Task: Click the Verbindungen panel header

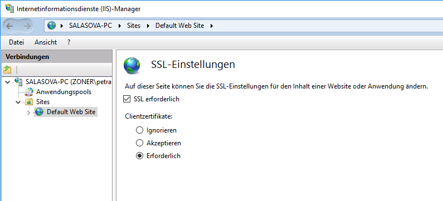Action: tap(57, 57)
